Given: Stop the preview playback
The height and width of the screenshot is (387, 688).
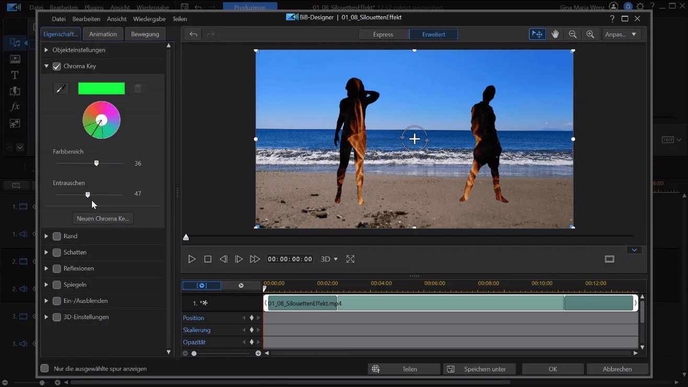Looking at the screenshot, I should (208, 259).
